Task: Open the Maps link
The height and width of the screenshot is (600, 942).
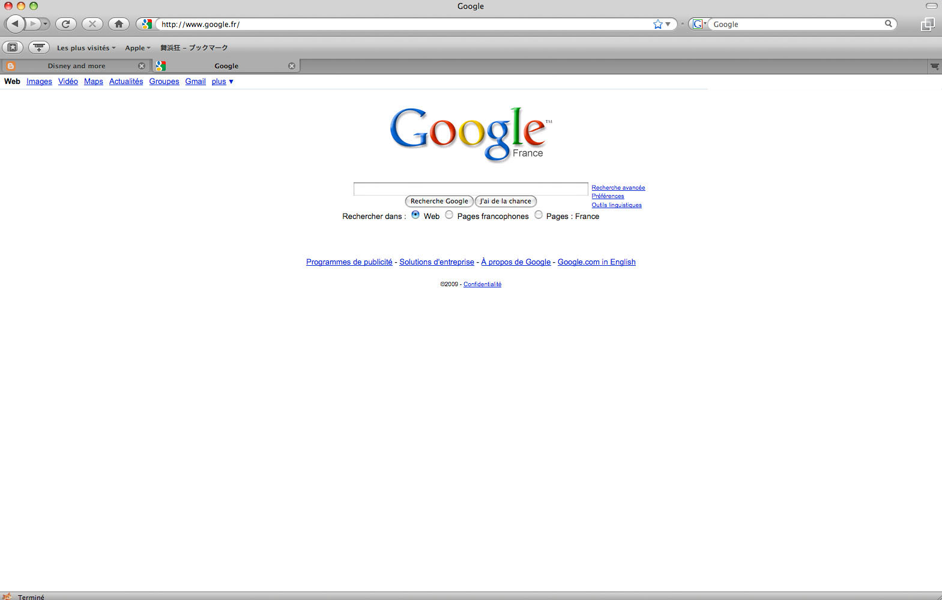Action: (94, 82)
